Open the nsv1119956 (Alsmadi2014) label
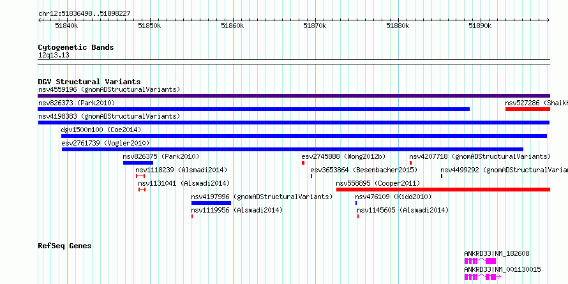Screen dimensions: 568x284 click(237, 210)
